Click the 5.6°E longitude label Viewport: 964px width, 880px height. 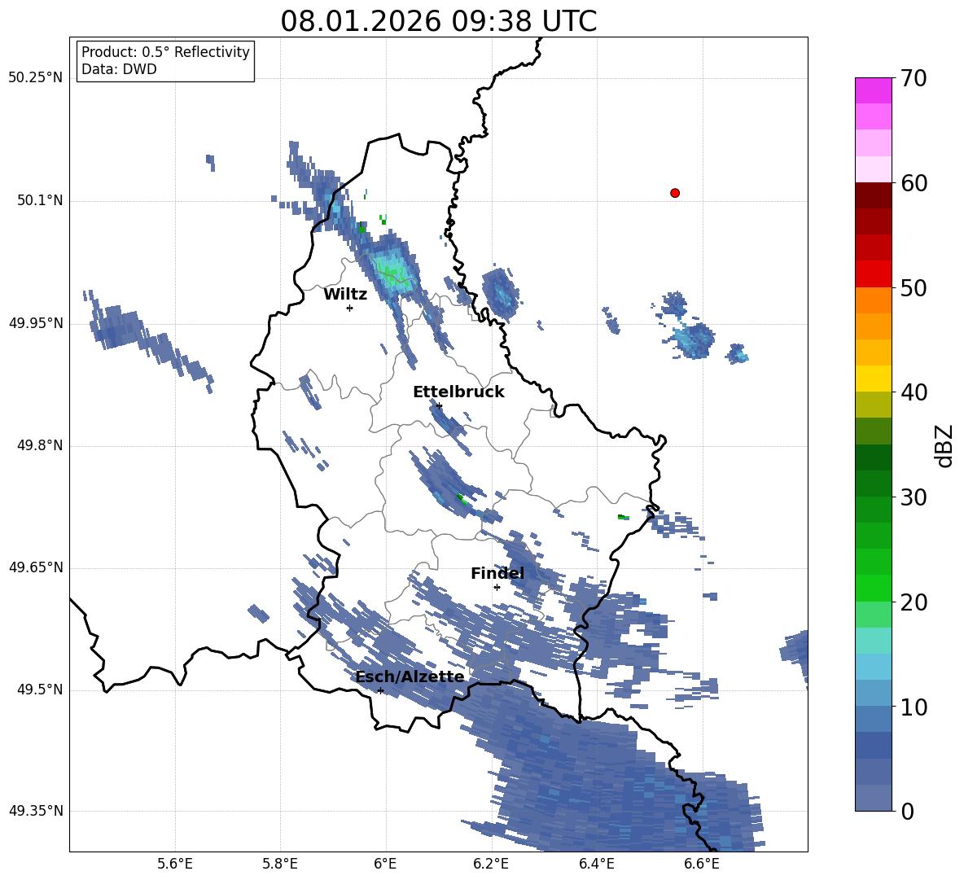pyautogui.click(x=175, y=864)
